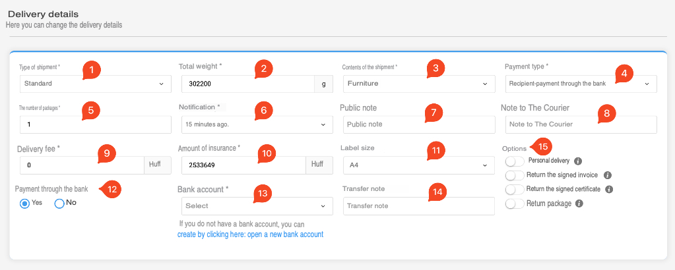This screenshot has height=270, width=675.
Task: Choose No for Payment through the bank
Action: [59, 203]
